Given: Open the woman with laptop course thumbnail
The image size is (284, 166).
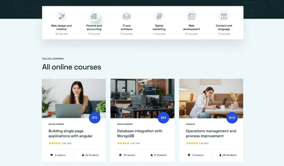Looking at the screenshot, I should point(74,98).
